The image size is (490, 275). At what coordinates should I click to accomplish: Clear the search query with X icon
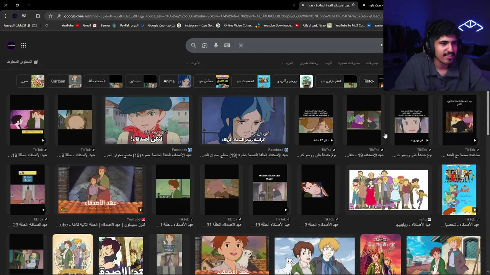(241, 45)
